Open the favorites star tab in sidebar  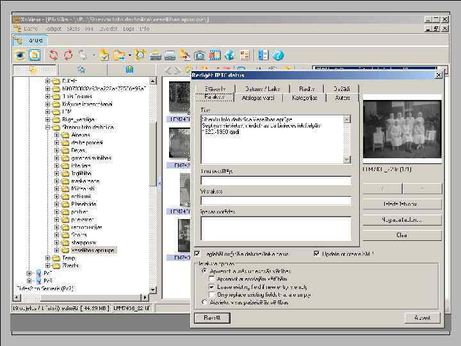pyautogui.click(x=81, y=70)
